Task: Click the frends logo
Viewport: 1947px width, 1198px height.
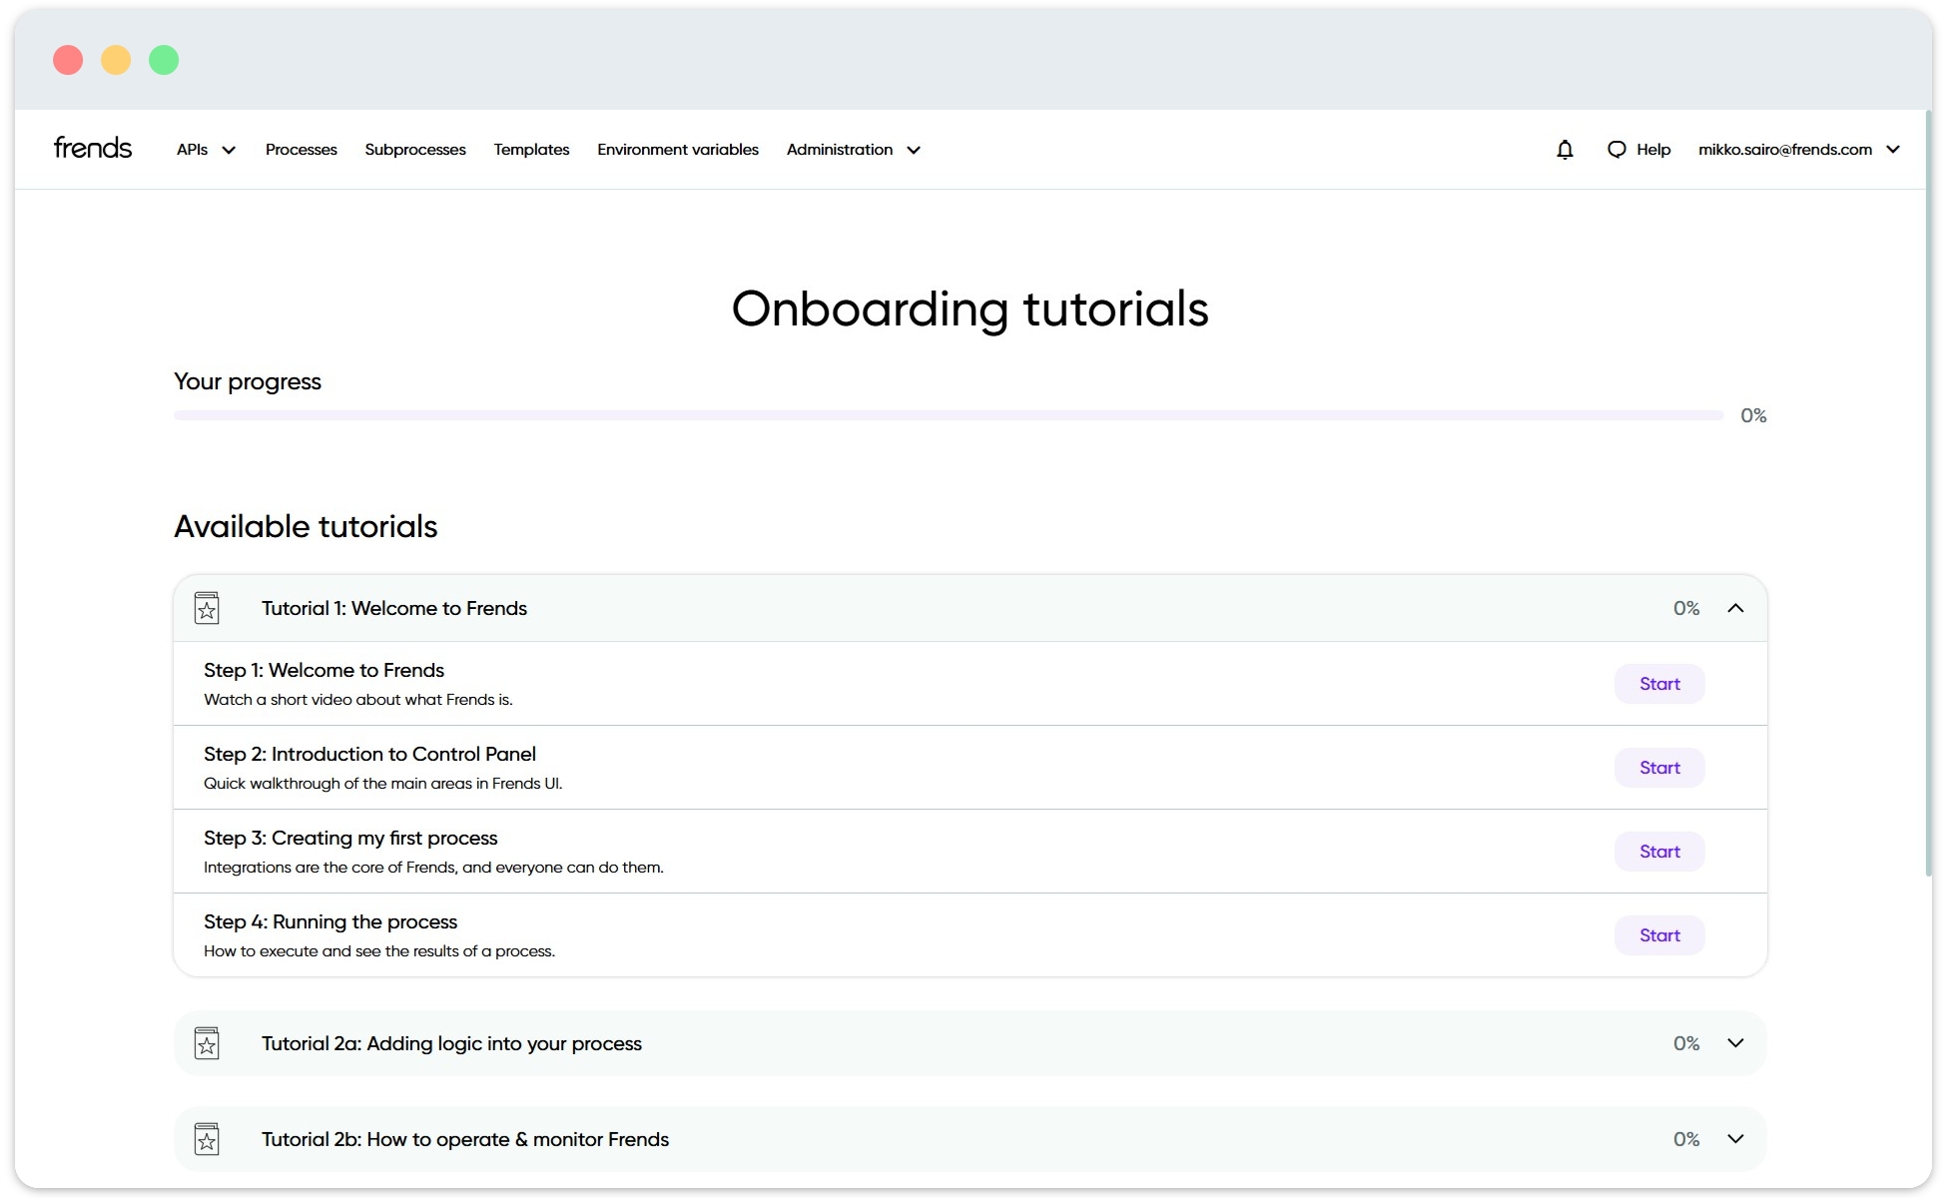Action: (x=92, y=148)
